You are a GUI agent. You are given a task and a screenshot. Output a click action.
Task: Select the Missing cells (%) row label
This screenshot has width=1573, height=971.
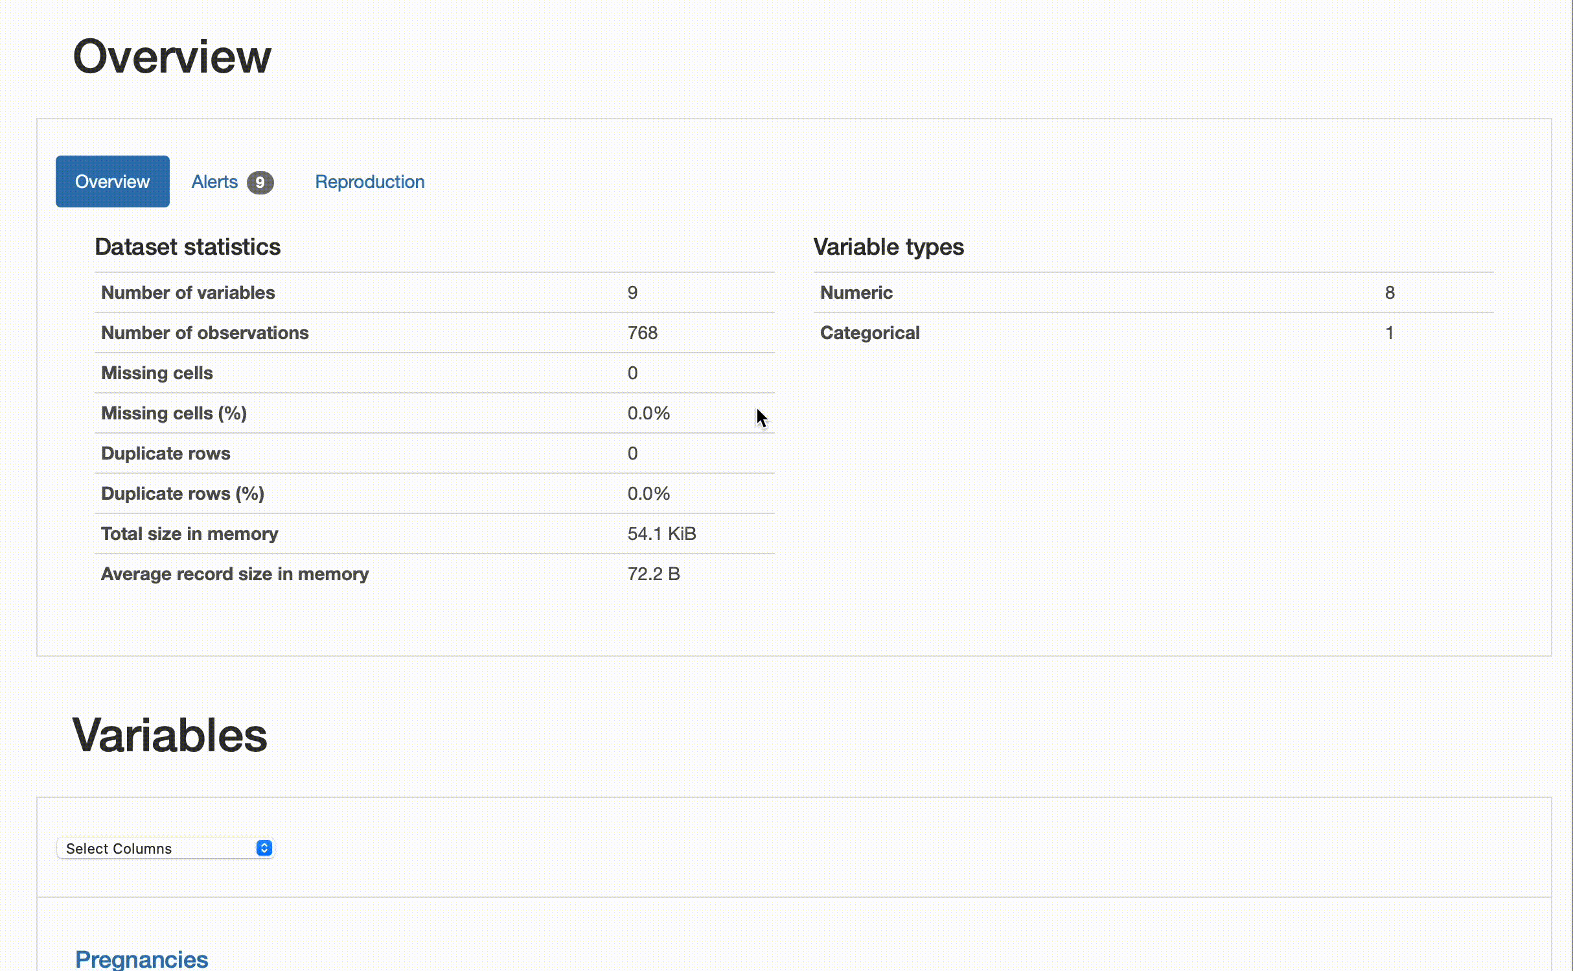coord(174,414)
